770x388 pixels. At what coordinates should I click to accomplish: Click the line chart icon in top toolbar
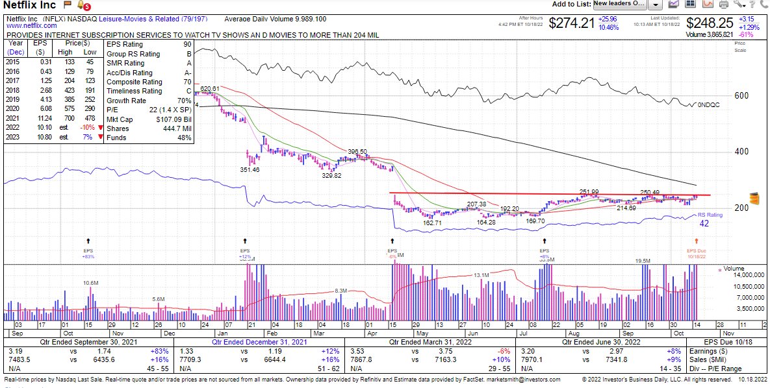coord(674,4)
